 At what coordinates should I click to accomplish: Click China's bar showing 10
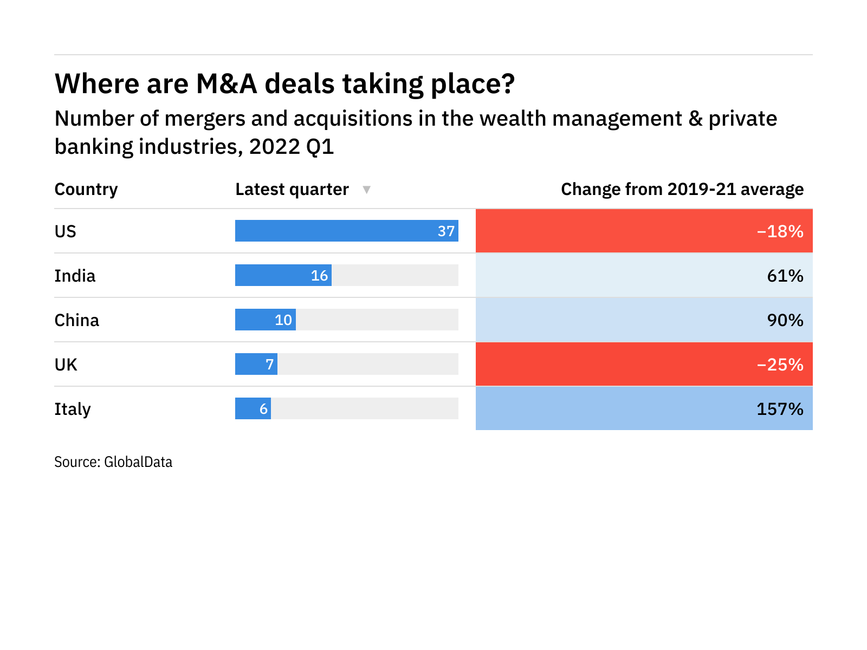265,320
